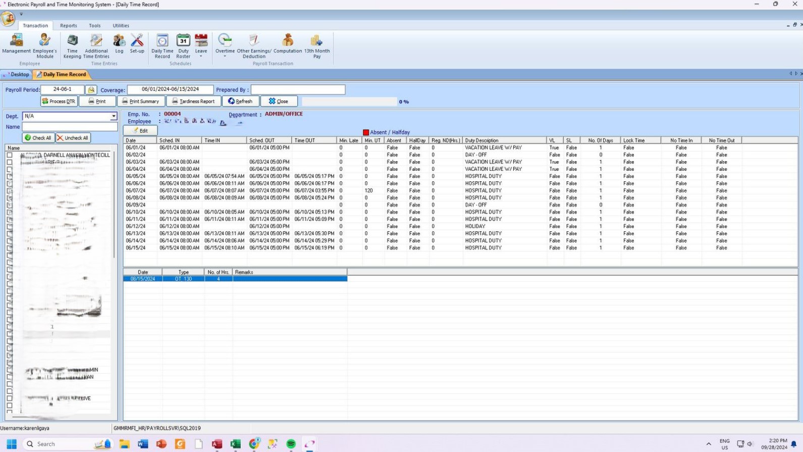Click the Coverage date range field
803x452 pixels.
coord(170,89)
